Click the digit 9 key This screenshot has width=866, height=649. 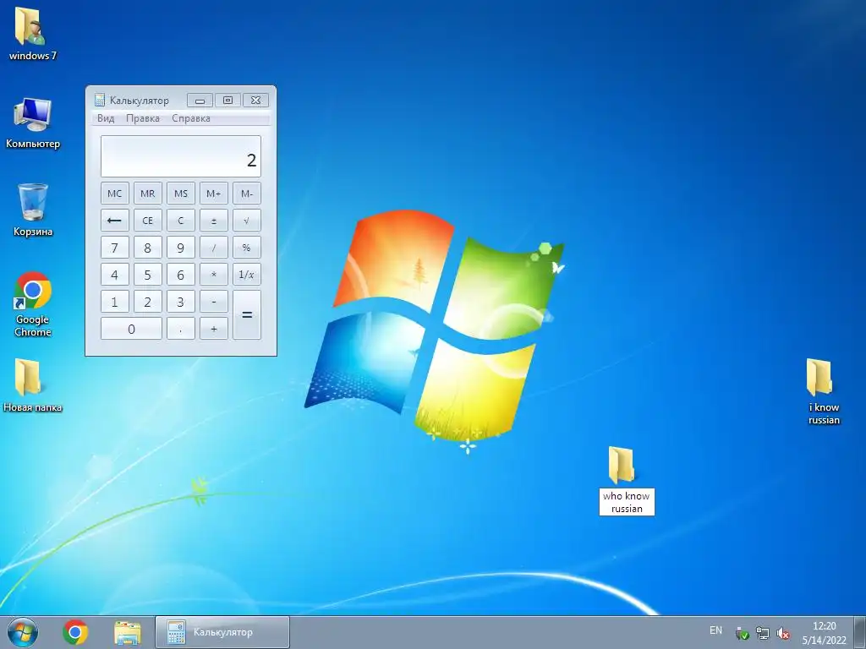click(x=181, y=248)
